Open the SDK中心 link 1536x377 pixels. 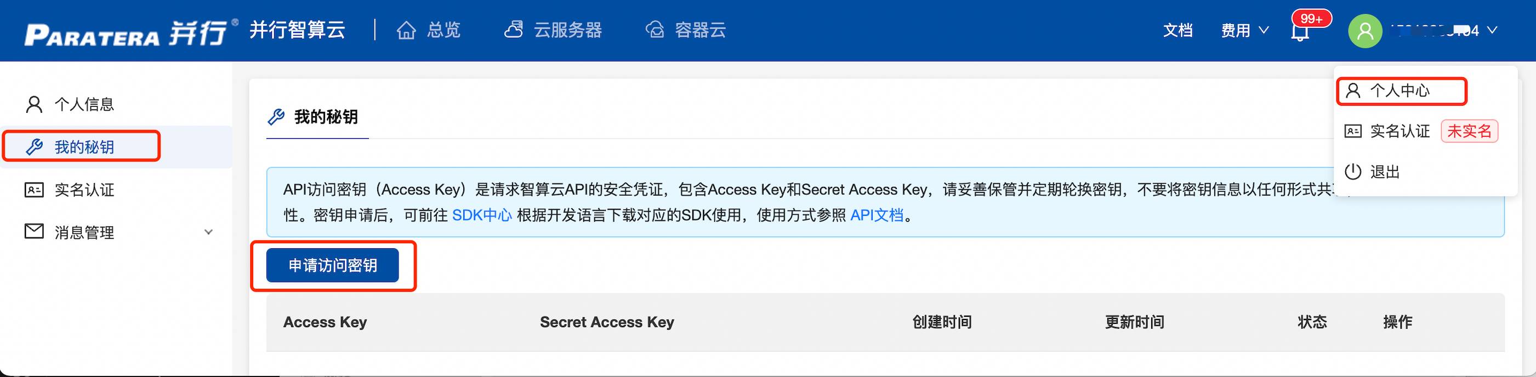point(482,215)
